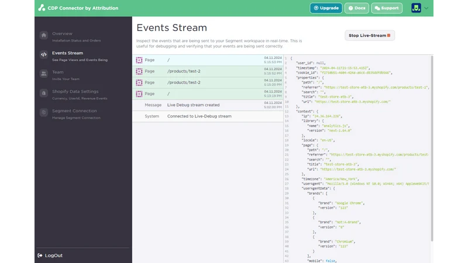Click the "name": "analytics.js" JSON line
This screenshot has width=468, height=263.
point(328,126)
